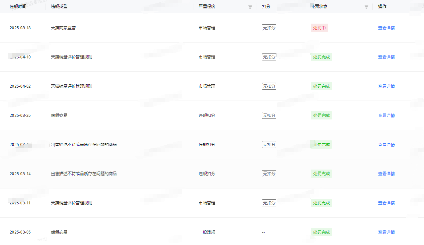Screen dimensions: 424x245
Task: Click 市场管理 in the 2025-03-11 row
Action: coord(207,203)
